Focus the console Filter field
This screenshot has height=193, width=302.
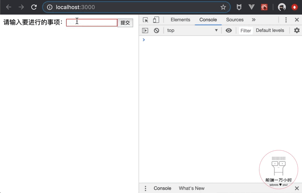(246, 30)
